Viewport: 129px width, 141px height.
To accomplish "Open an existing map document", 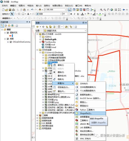I will point(6,10).
